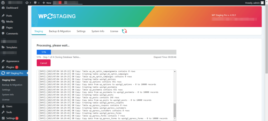The height and width of the screenshot is (121, 268).
Task: Cancel the cloning process
Action: tap(44, 63)
